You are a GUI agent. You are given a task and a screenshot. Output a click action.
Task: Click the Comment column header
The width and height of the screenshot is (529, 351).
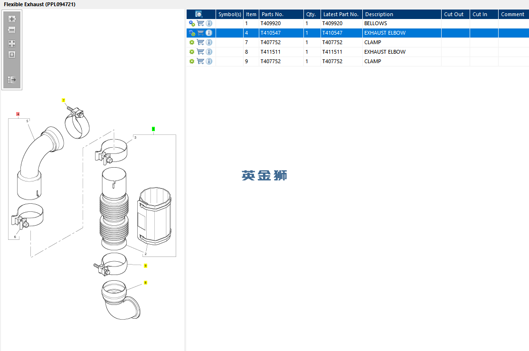click(513, 14)
